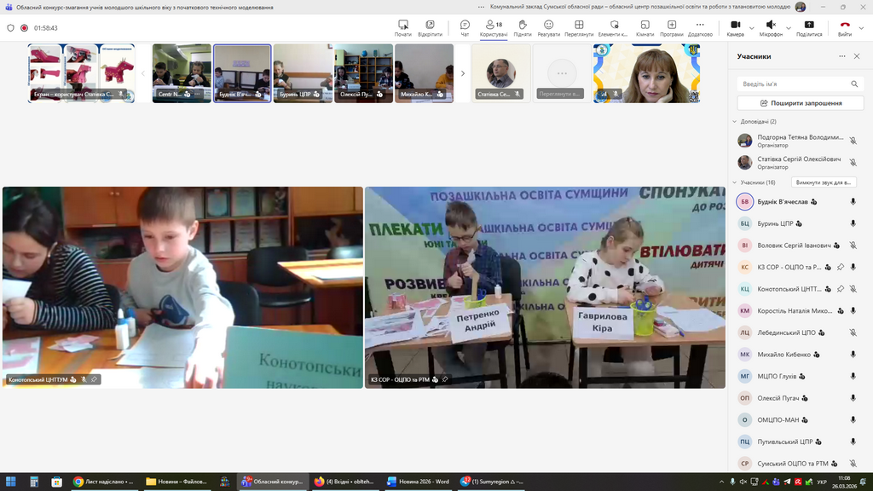
Task: Open the dropdown arrow next to Вийти
Action: point(863,27)
